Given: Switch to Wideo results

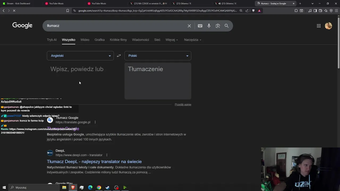Looking at the screenshot, I should click(85, 40).
